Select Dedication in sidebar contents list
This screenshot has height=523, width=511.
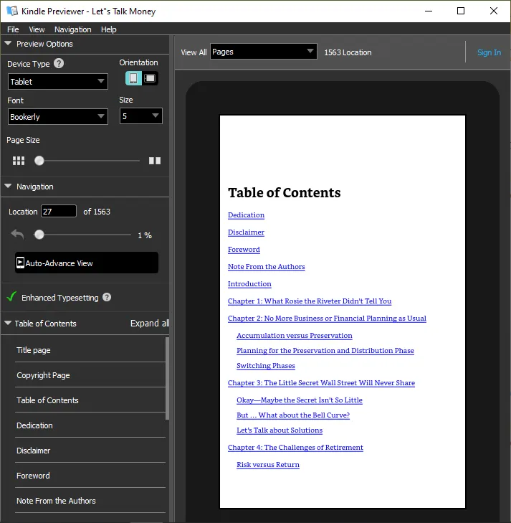tap(90, 425)
